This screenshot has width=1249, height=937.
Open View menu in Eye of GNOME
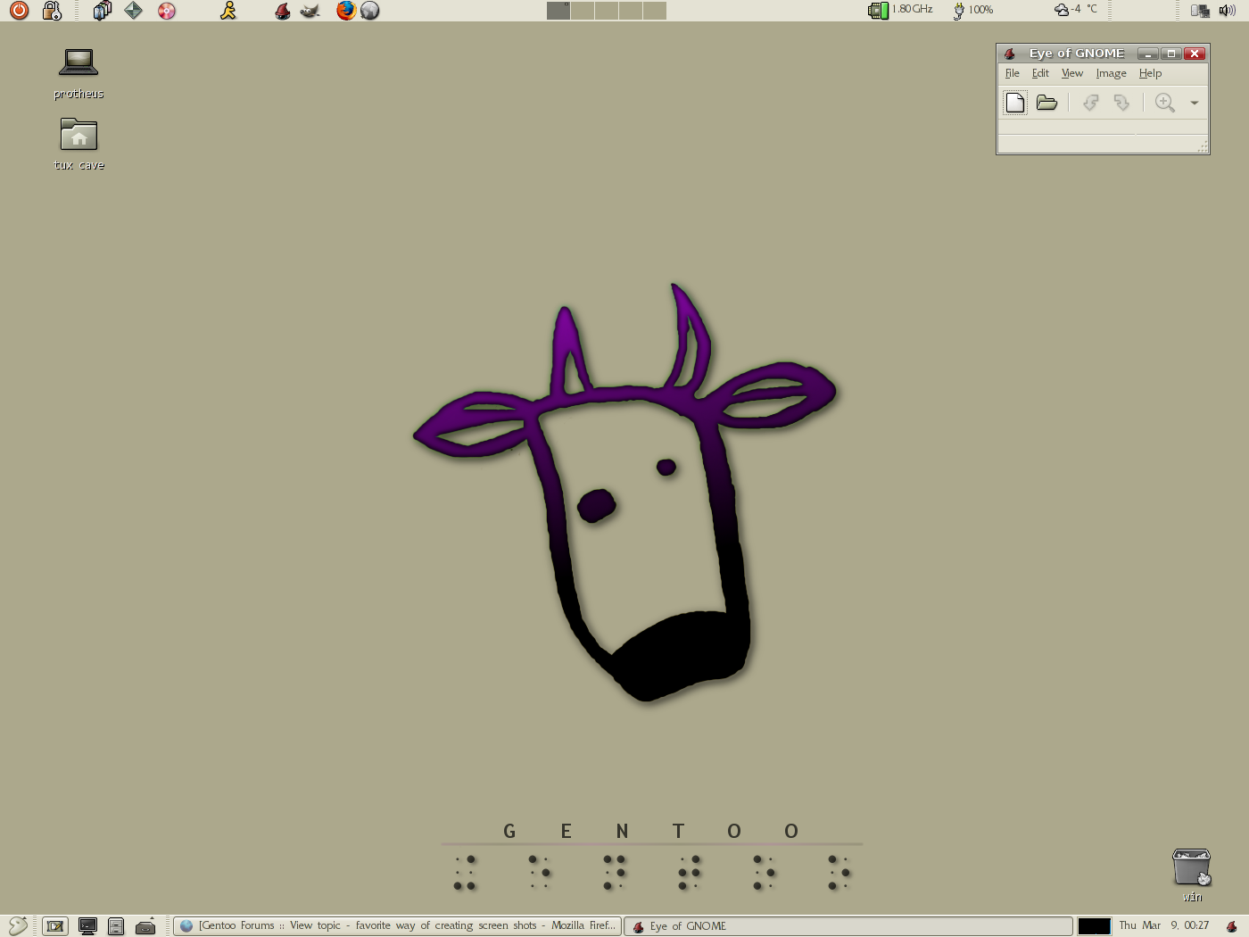pos(1072,73)
